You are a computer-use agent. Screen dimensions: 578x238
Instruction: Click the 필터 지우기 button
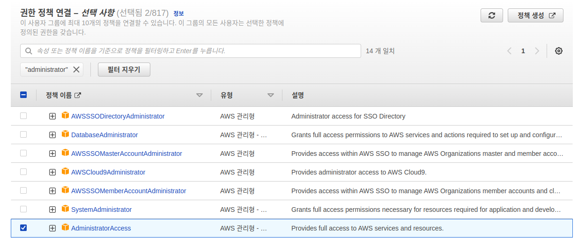[124, 70]
